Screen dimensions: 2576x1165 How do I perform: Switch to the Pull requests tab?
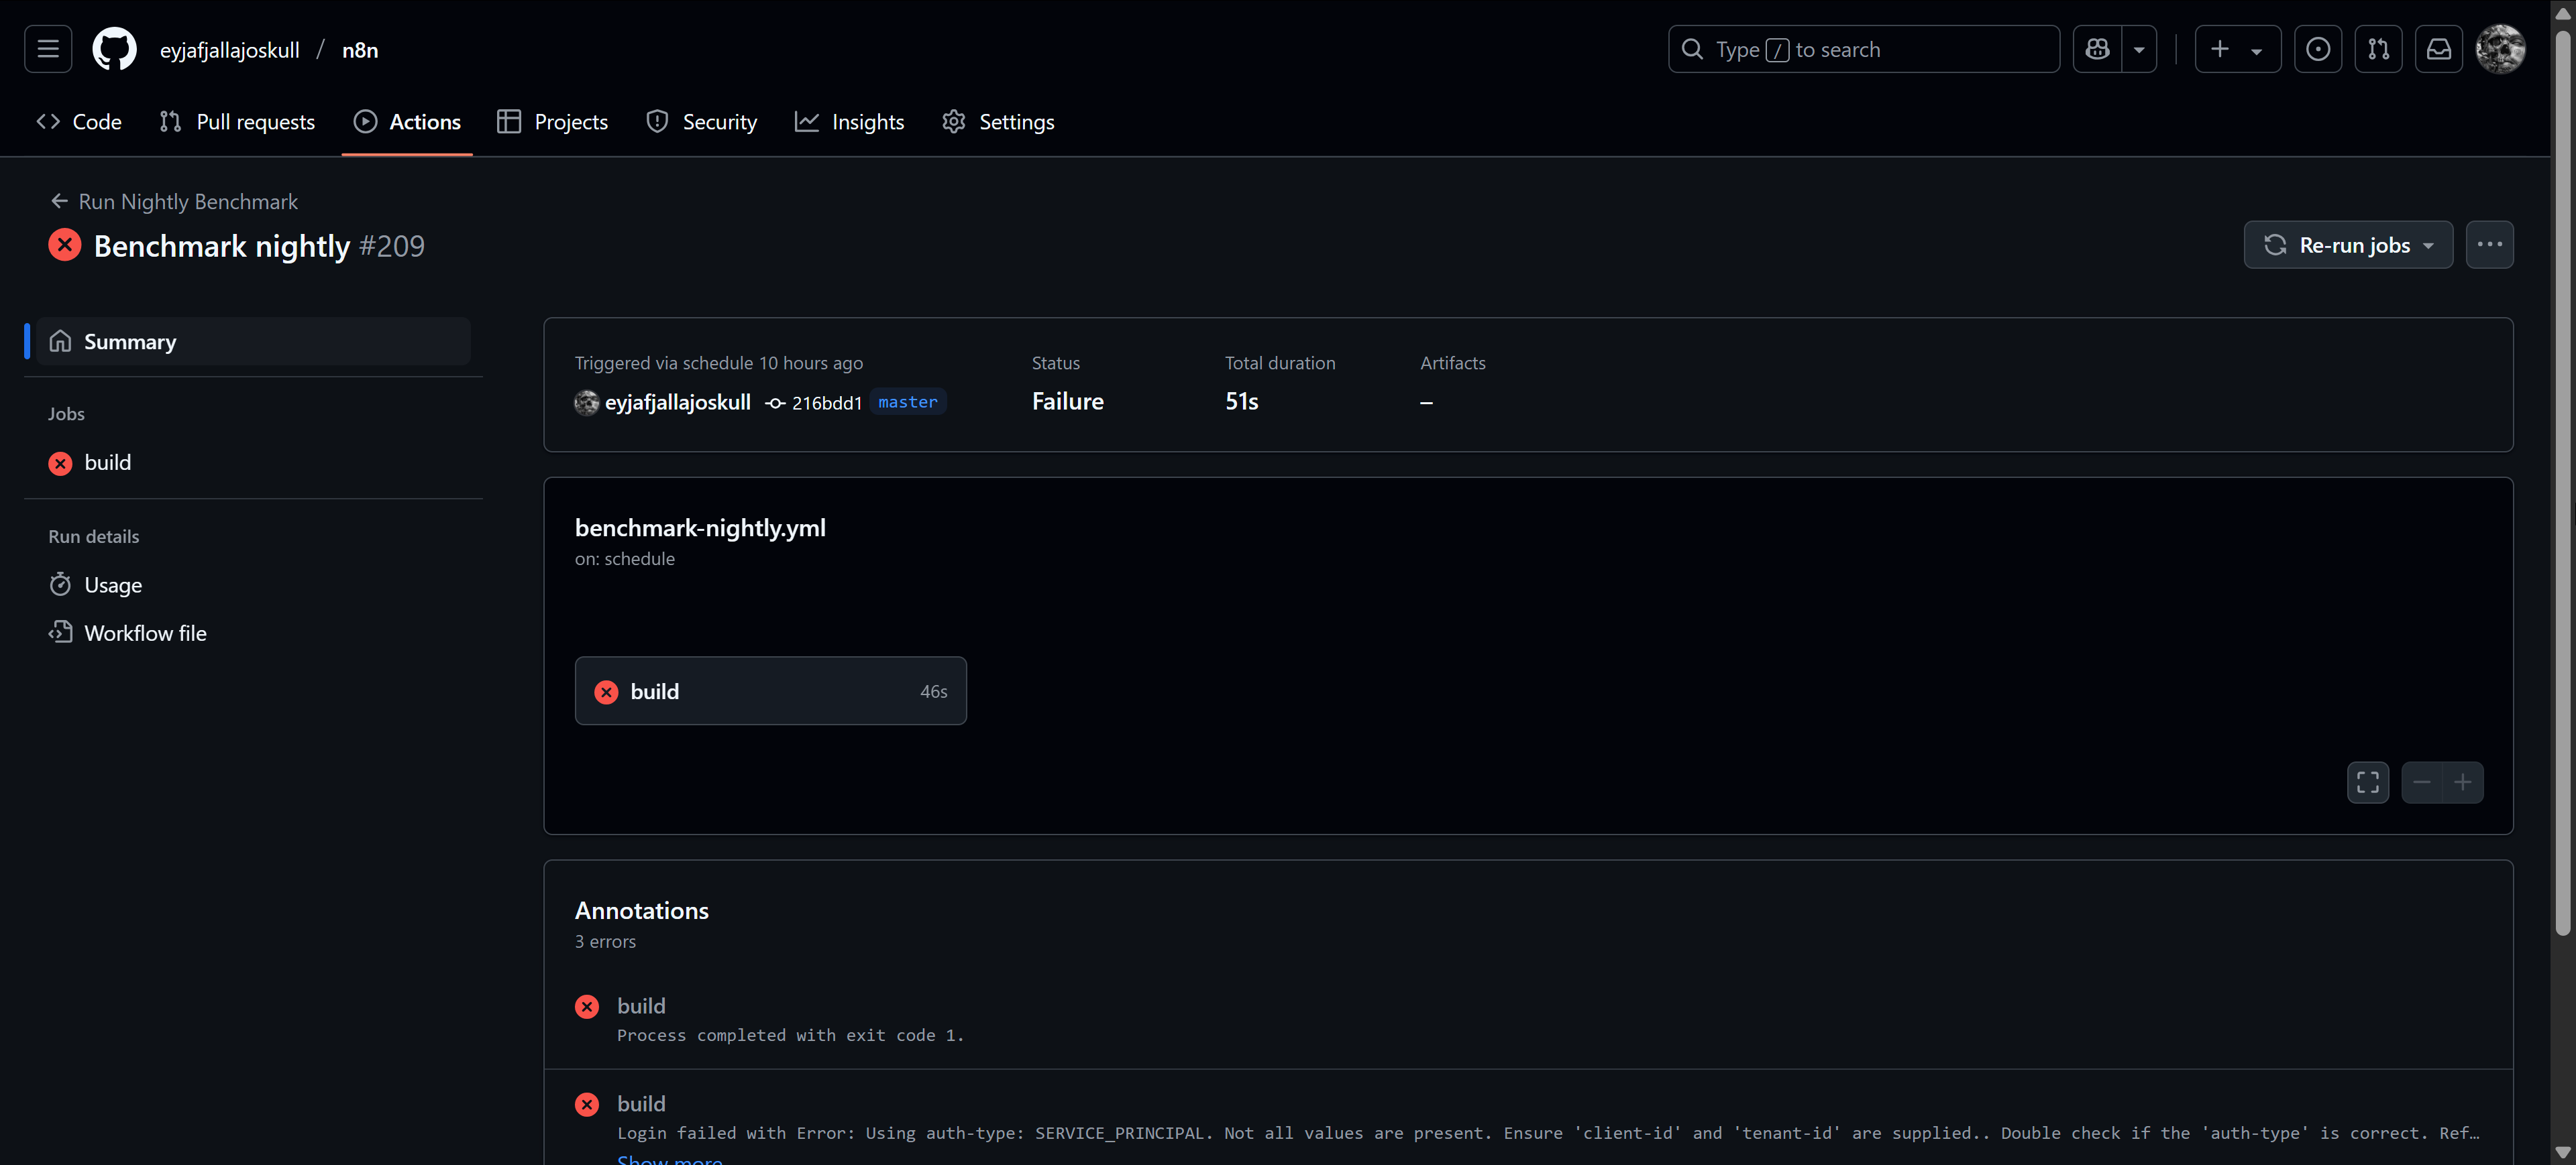[237, 122]
